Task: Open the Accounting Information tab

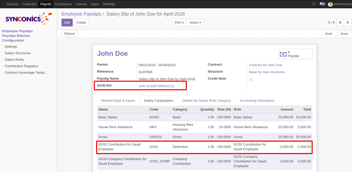Action: click(257, 101)
